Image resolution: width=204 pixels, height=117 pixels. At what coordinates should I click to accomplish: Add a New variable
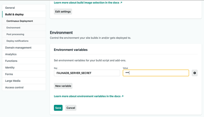point(63,86)
